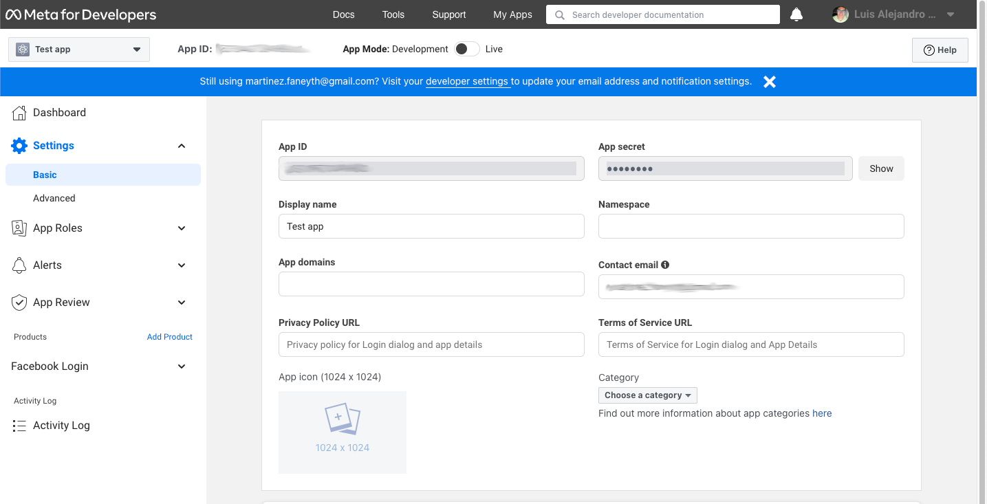Image resolution: width=987 pixels, height=504 pixels.
Task: Dismiss the blue email notification banner
Action: point(770,82)
